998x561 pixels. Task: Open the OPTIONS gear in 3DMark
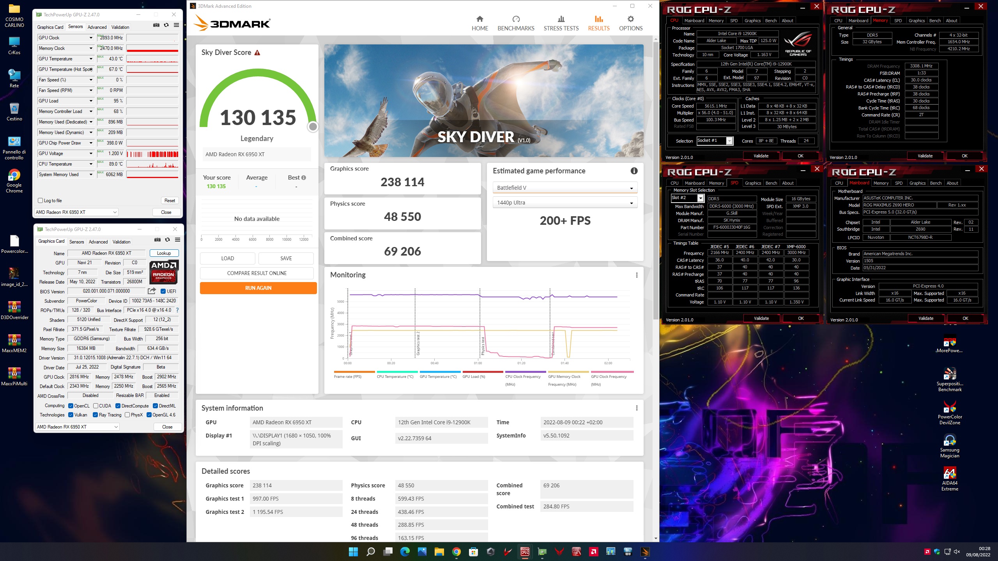631,23
